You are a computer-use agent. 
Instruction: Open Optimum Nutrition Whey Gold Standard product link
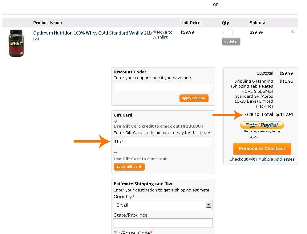pyautogui.click(x=92, y=33)
